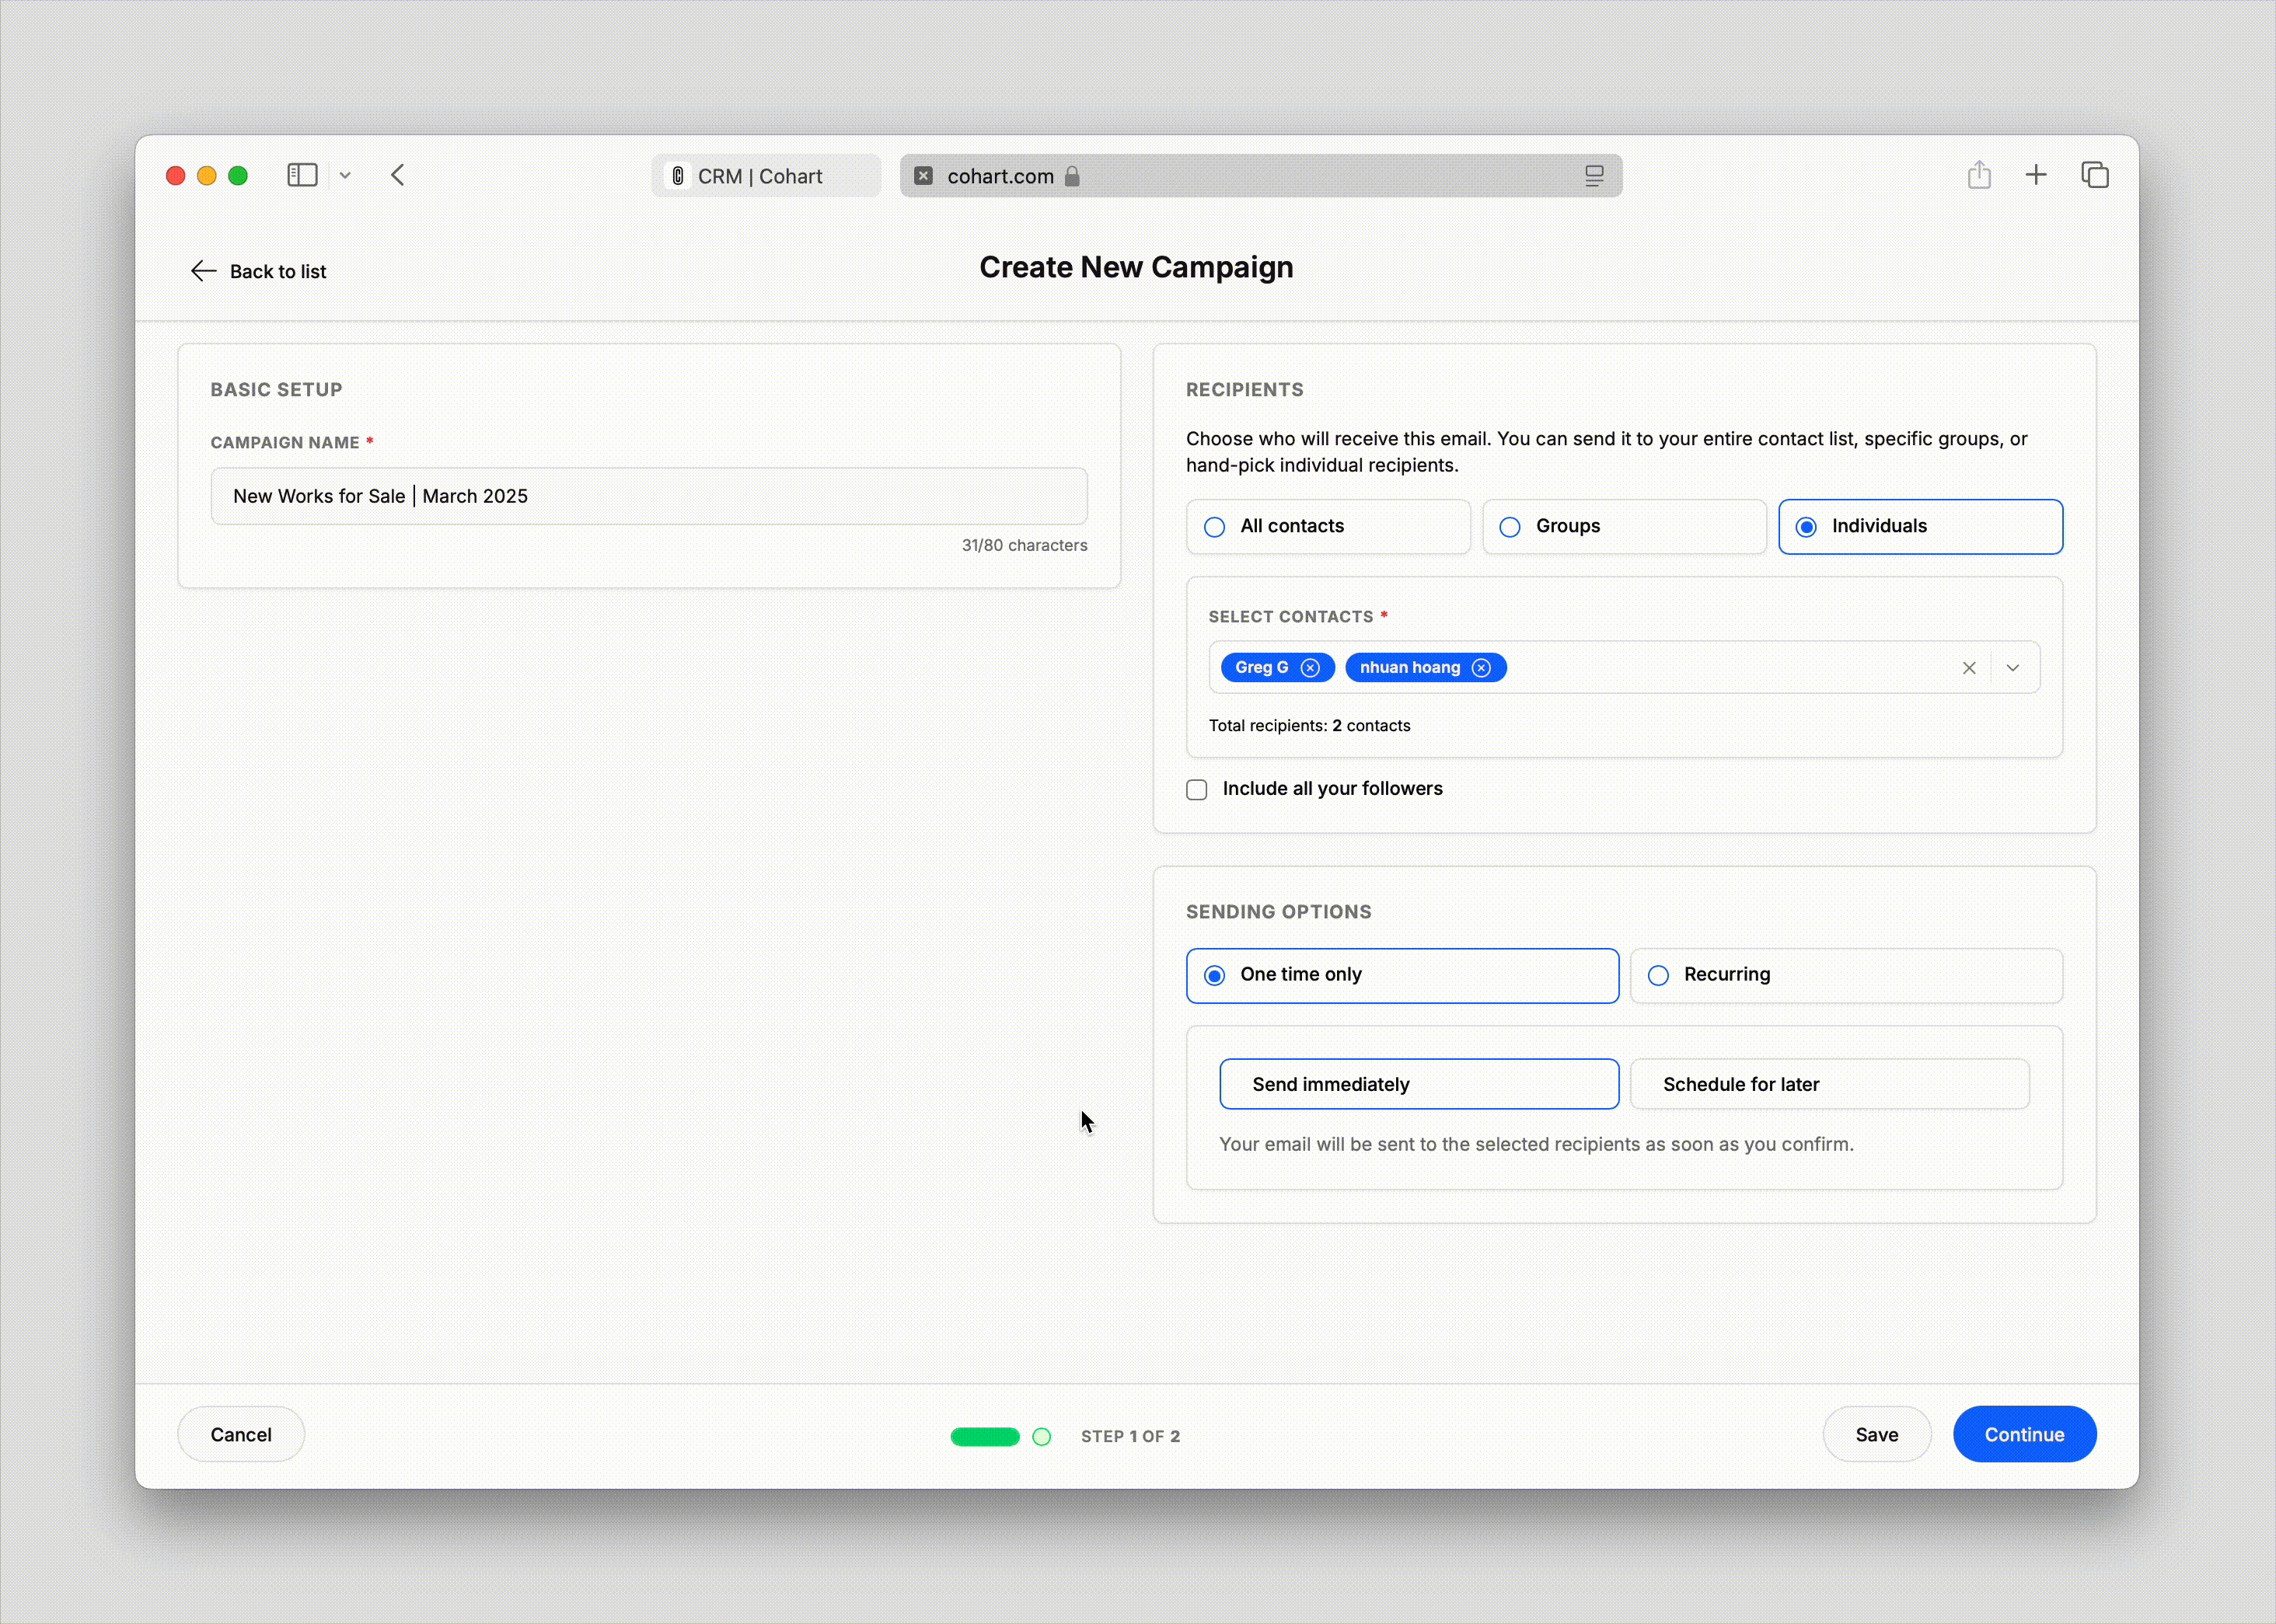The image size is (2276, 1624).
Task: Open the sidebar options chevron
Action: [x=345, y=176]
